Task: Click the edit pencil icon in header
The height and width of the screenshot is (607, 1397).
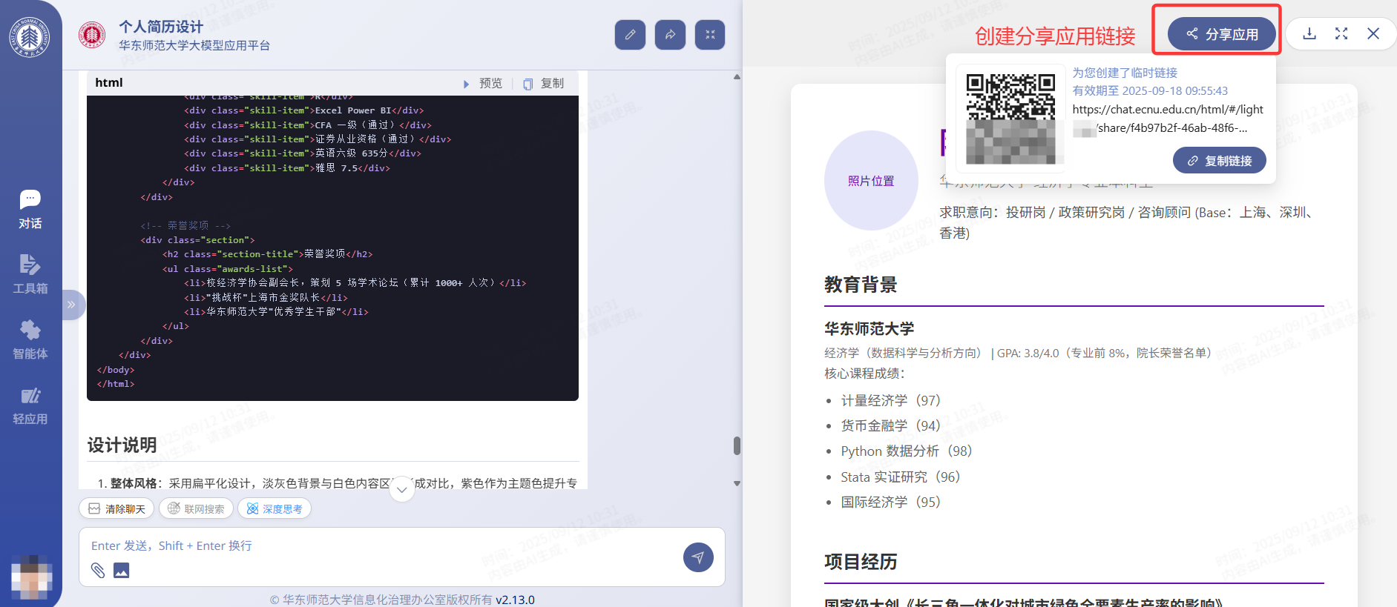Action: tap(630, 35)
